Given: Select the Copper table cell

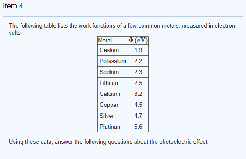Looking at the screenshot, I should point(113,105).
